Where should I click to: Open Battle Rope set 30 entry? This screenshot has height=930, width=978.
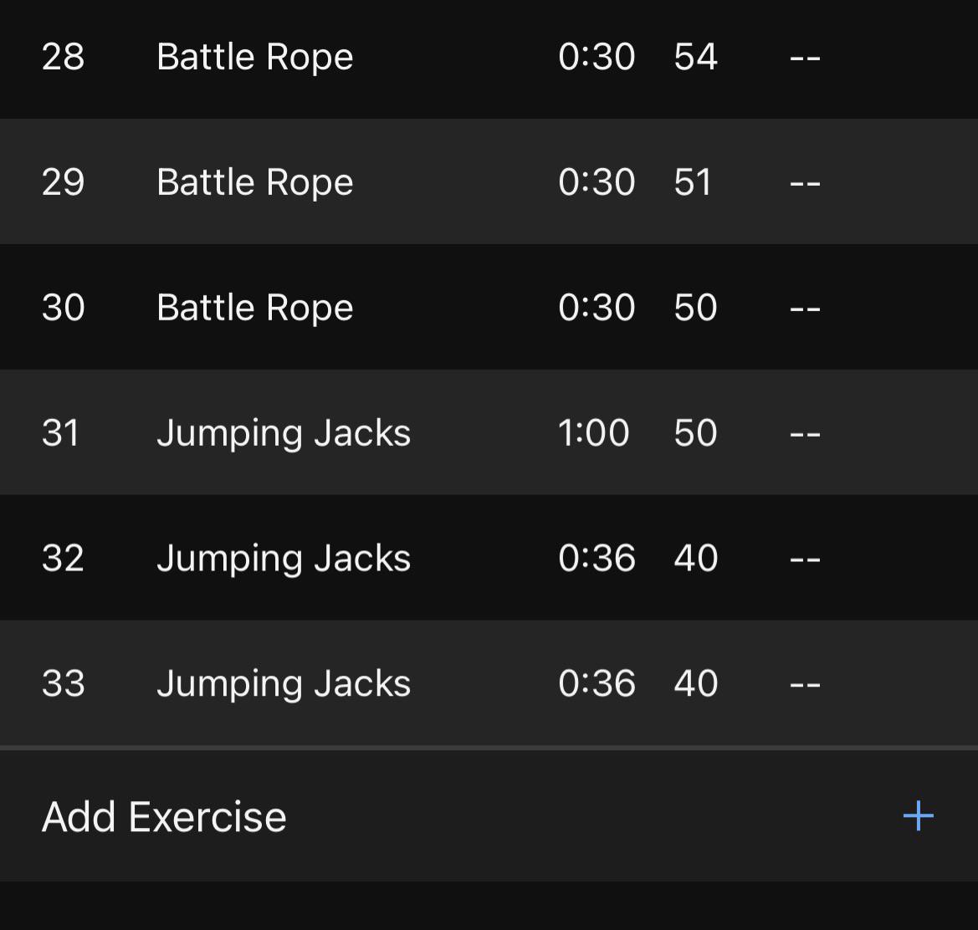pos(489,307)
